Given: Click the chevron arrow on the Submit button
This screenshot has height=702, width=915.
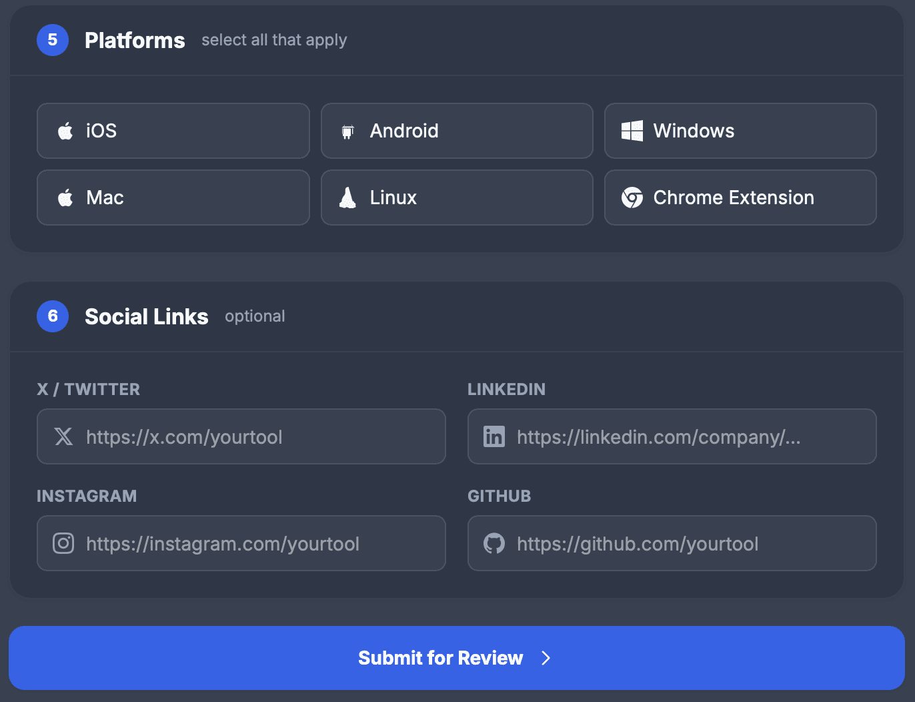Looking at the screenshot, I should (546, 658).
